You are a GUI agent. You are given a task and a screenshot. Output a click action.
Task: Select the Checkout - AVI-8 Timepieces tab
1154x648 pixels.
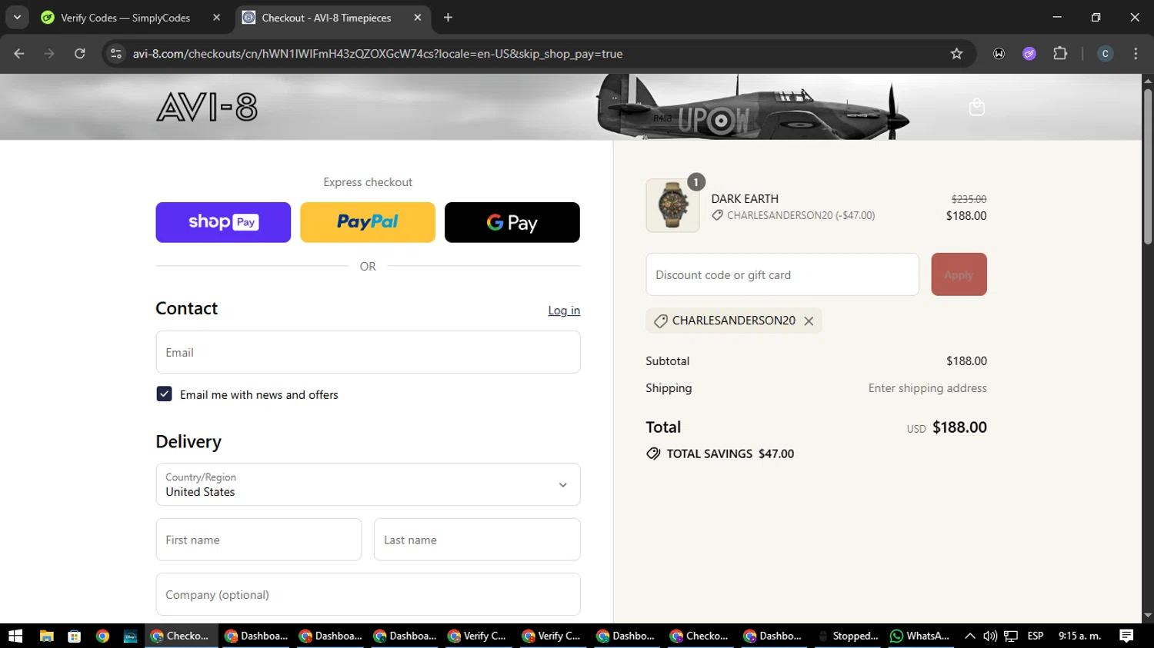tap(326, 18)
